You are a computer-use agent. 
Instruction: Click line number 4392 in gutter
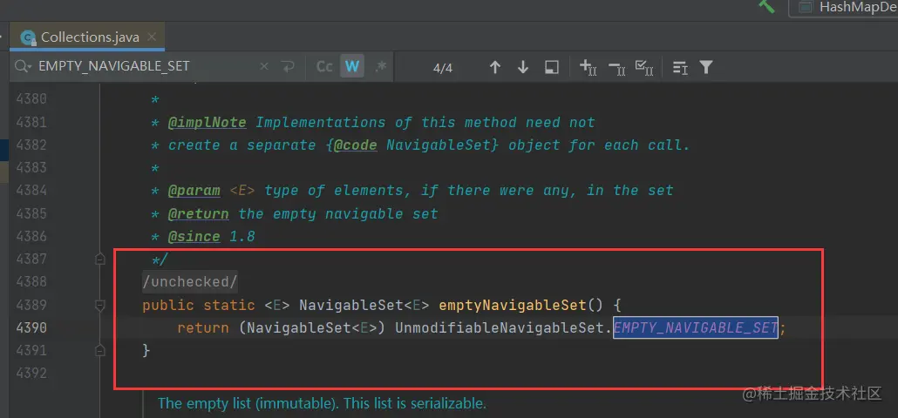pyautogui.click(x=31, y=374)
